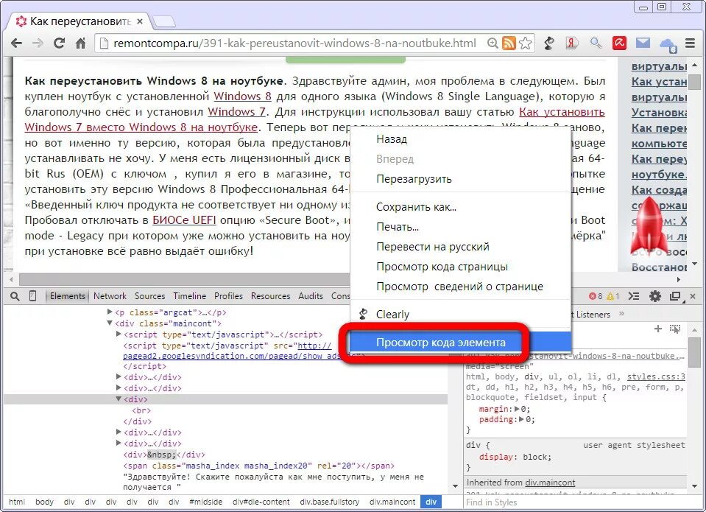Viewport: 706px width, 512px height.
Task: Select div#dle-content breadcrumb
Action: pyautogui.click(x=261, y=502)
